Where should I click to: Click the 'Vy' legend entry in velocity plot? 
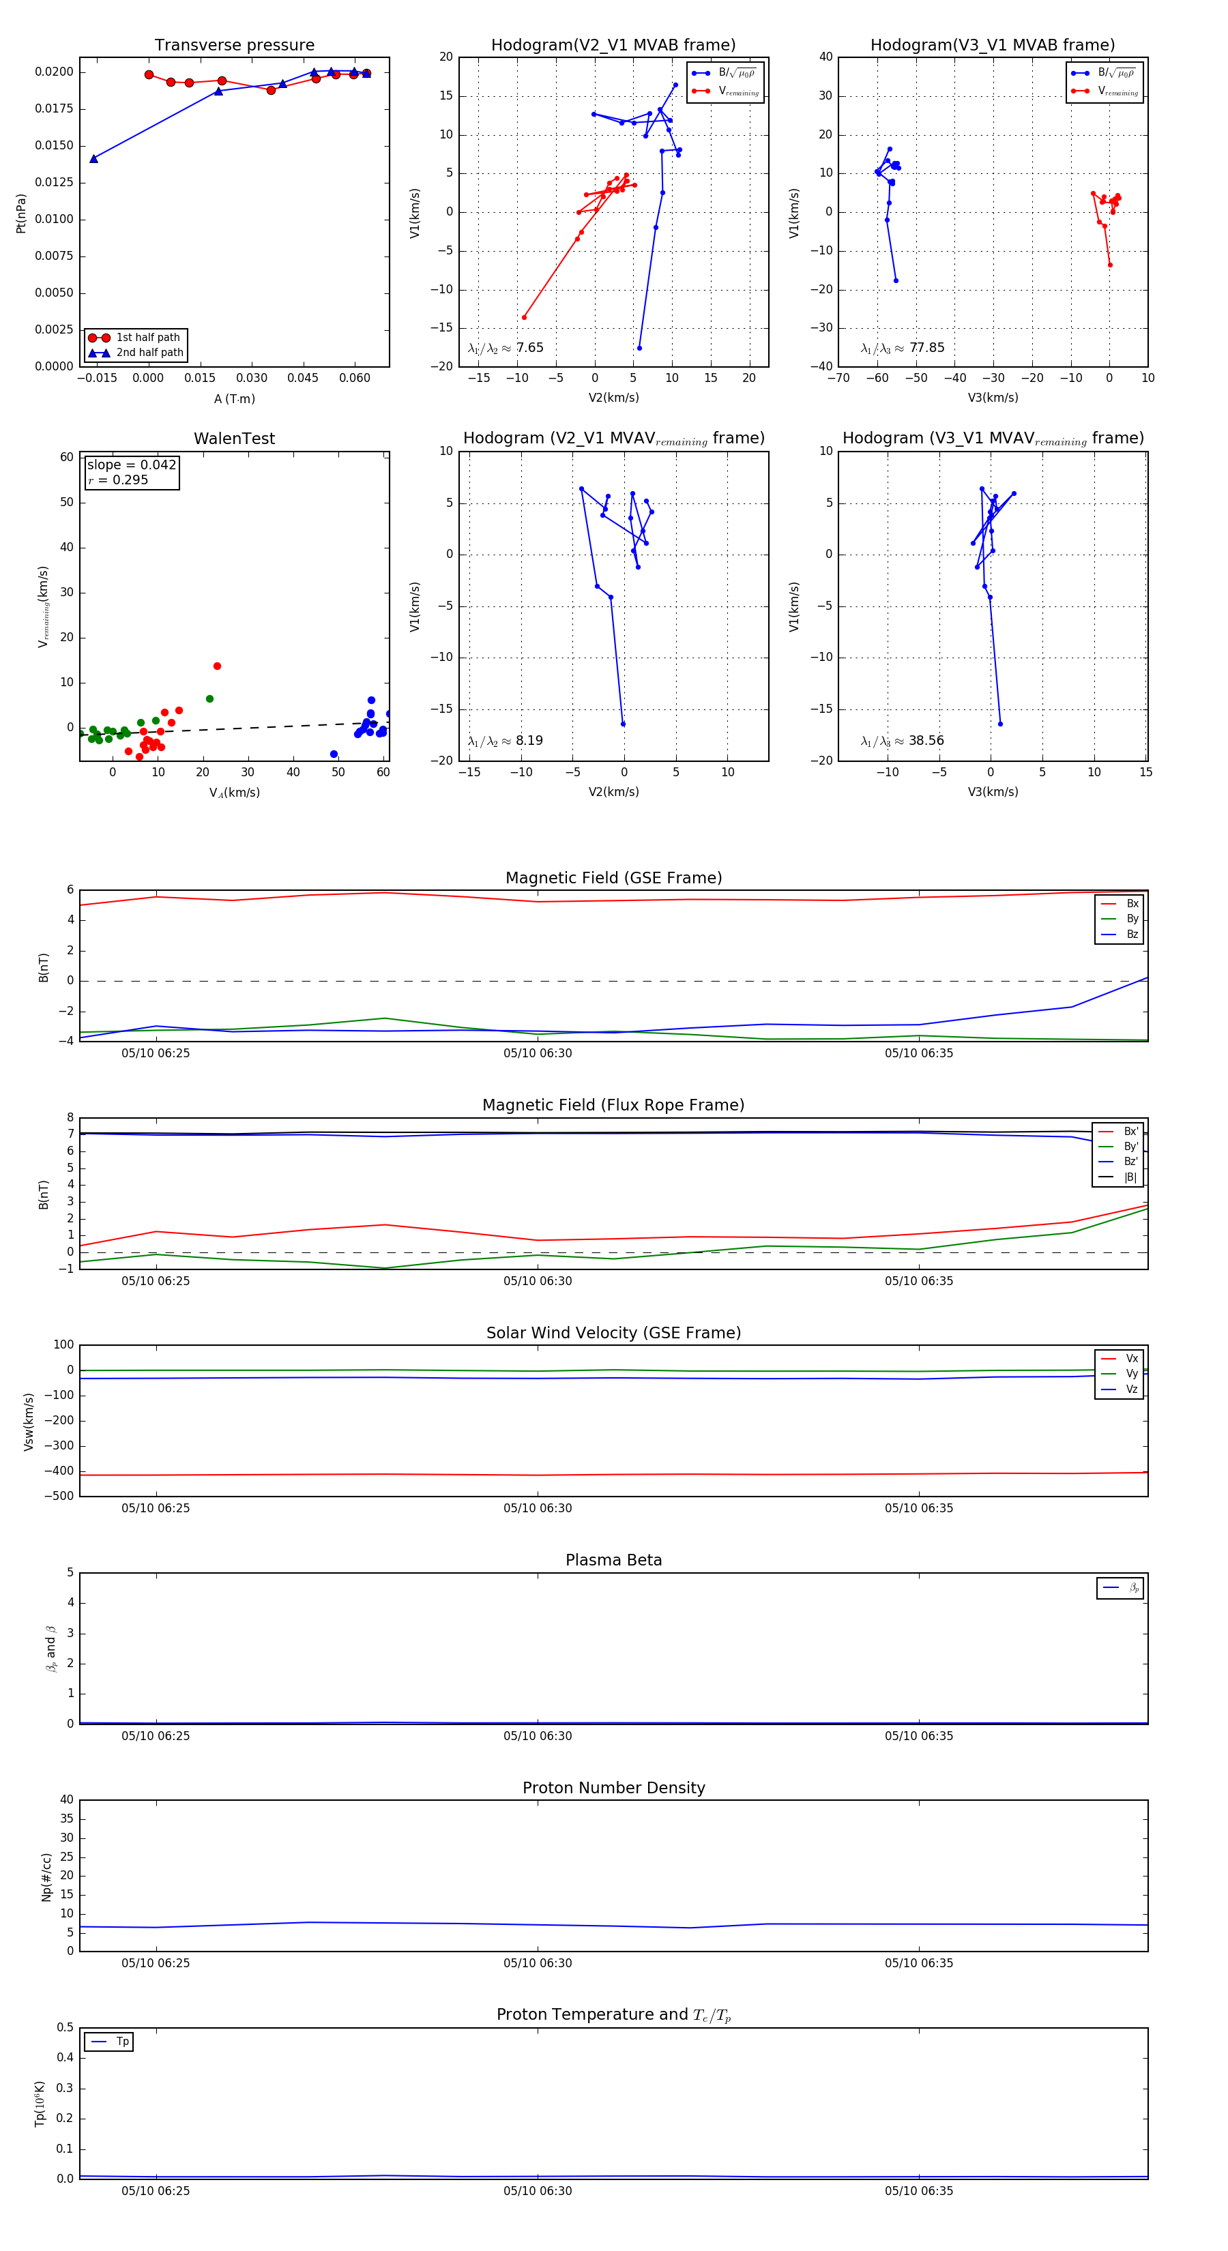tap(1120, 1374)
